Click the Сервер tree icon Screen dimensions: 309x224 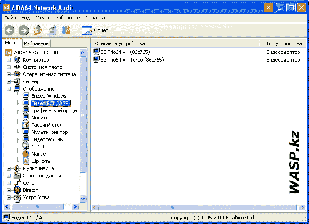(x=17, y=81)
